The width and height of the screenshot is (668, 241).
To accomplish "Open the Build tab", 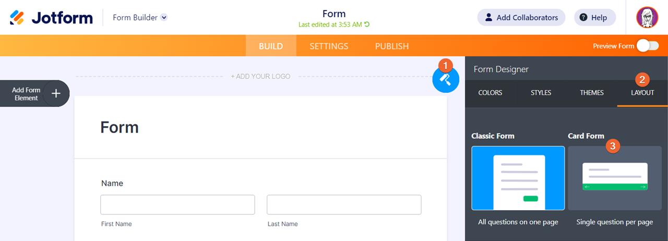I will (x=271, y=46).
